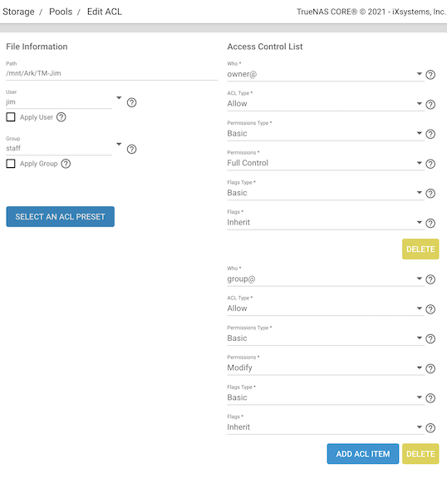Open the group@ Who dropdown
This screenshot has height=479, width=447.
tap(326, 279)
